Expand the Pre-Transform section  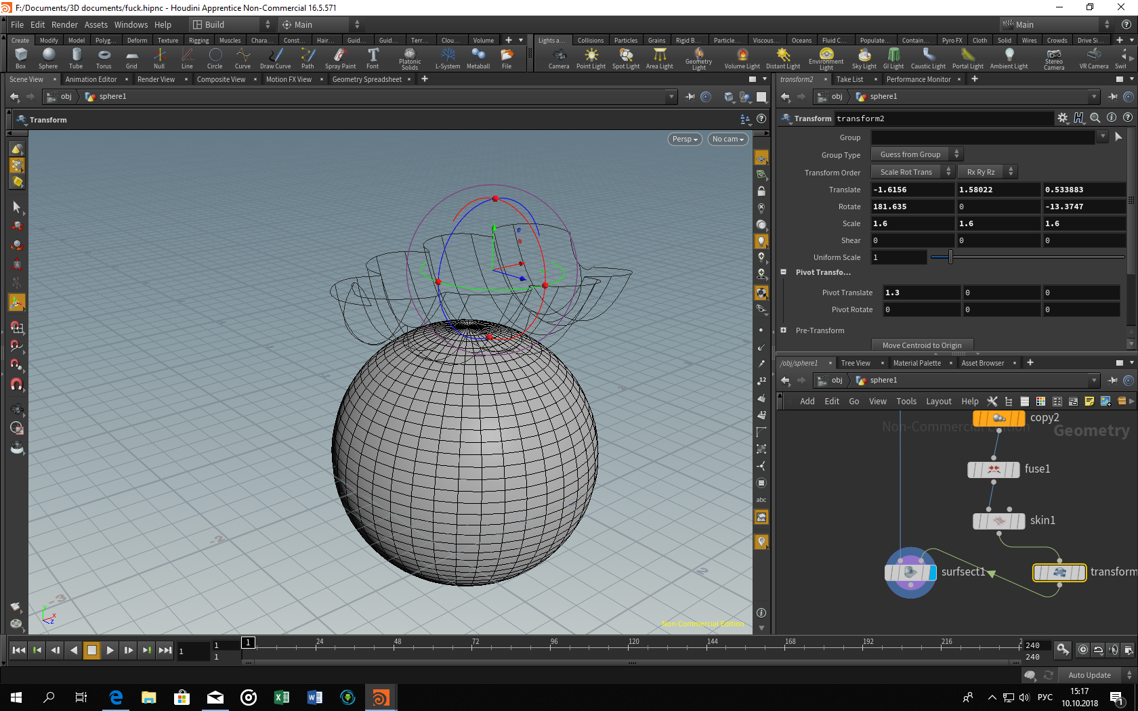[x=784, y=330]
